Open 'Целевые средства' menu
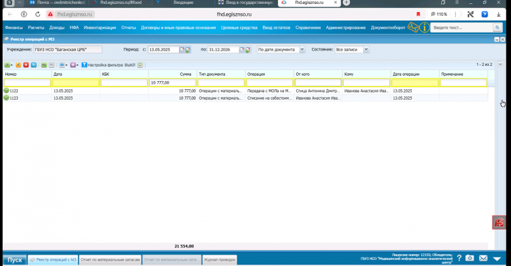Image resolution: width=511 pixels, height=266 pixels. click(x=240, y=28)
